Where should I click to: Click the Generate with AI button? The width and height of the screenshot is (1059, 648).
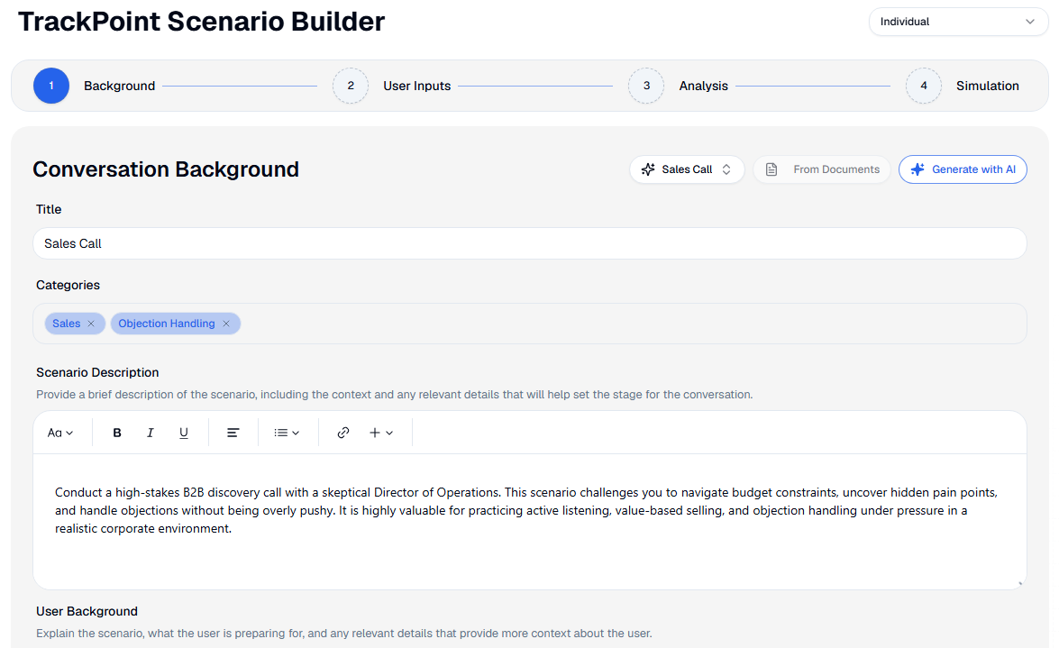click(x=963, y=169)
